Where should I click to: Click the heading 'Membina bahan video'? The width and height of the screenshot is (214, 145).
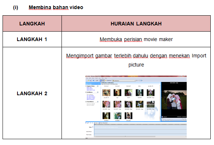tap(56, 7)
